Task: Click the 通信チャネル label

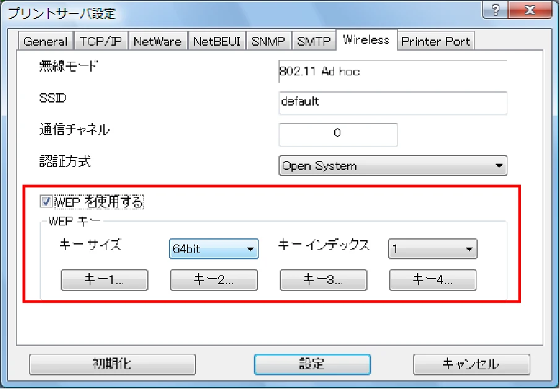Action: (74, 130)
